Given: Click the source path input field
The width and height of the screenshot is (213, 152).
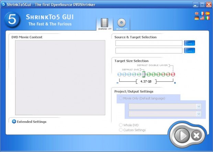Looking at the screenshot, I should point(149,43).
